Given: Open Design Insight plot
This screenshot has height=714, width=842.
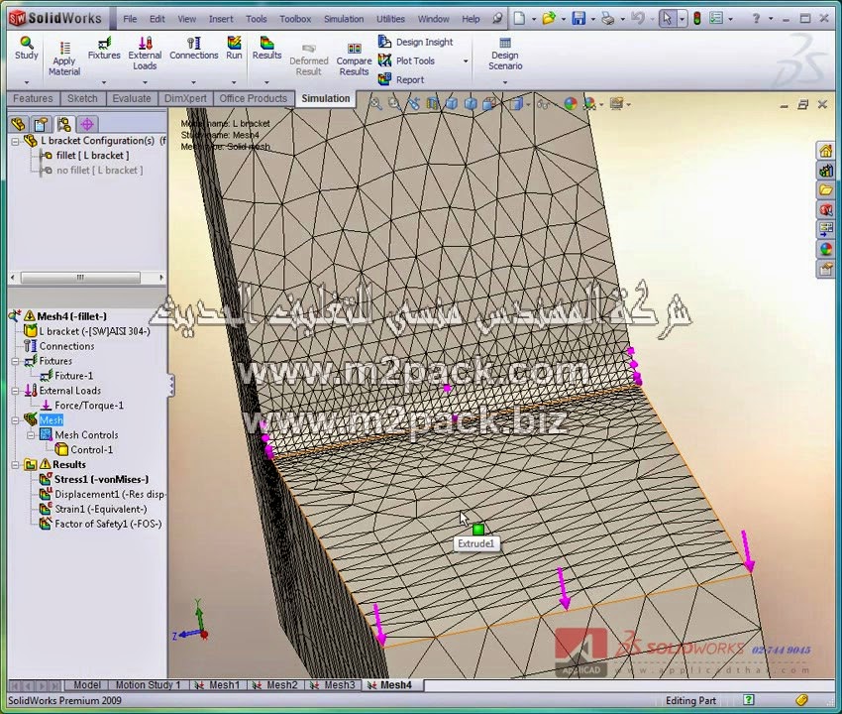Looking at the screenshot, I should [415, 42].
